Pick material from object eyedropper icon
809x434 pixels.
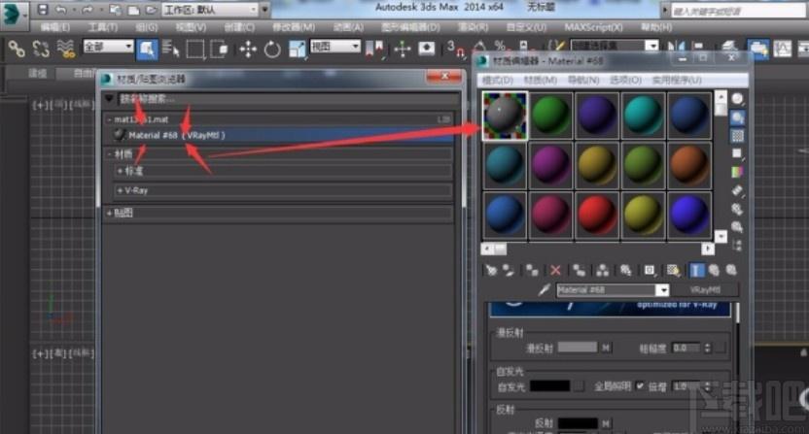[544, 290]
